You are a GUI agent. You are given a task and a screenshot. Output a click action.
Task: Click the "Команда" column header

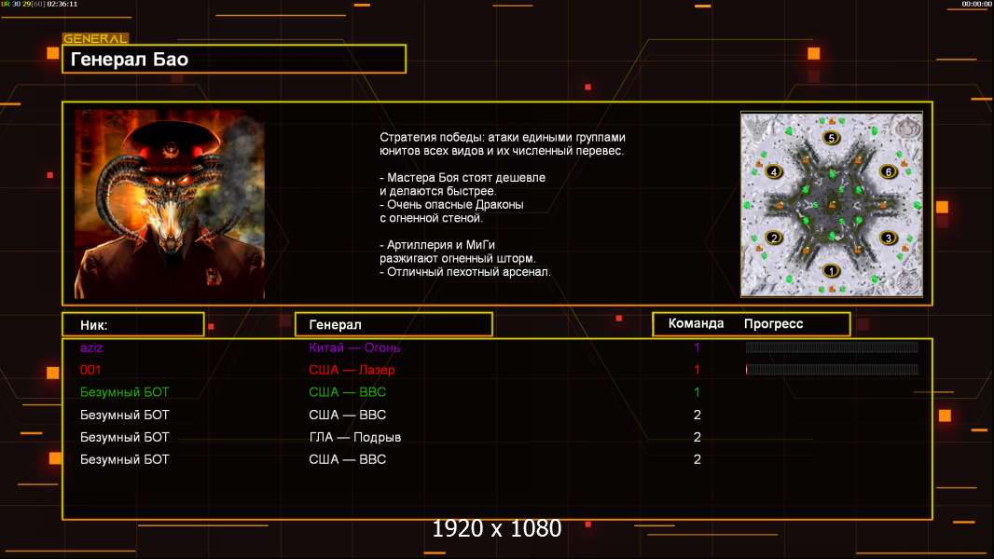[x=696, y=324]
